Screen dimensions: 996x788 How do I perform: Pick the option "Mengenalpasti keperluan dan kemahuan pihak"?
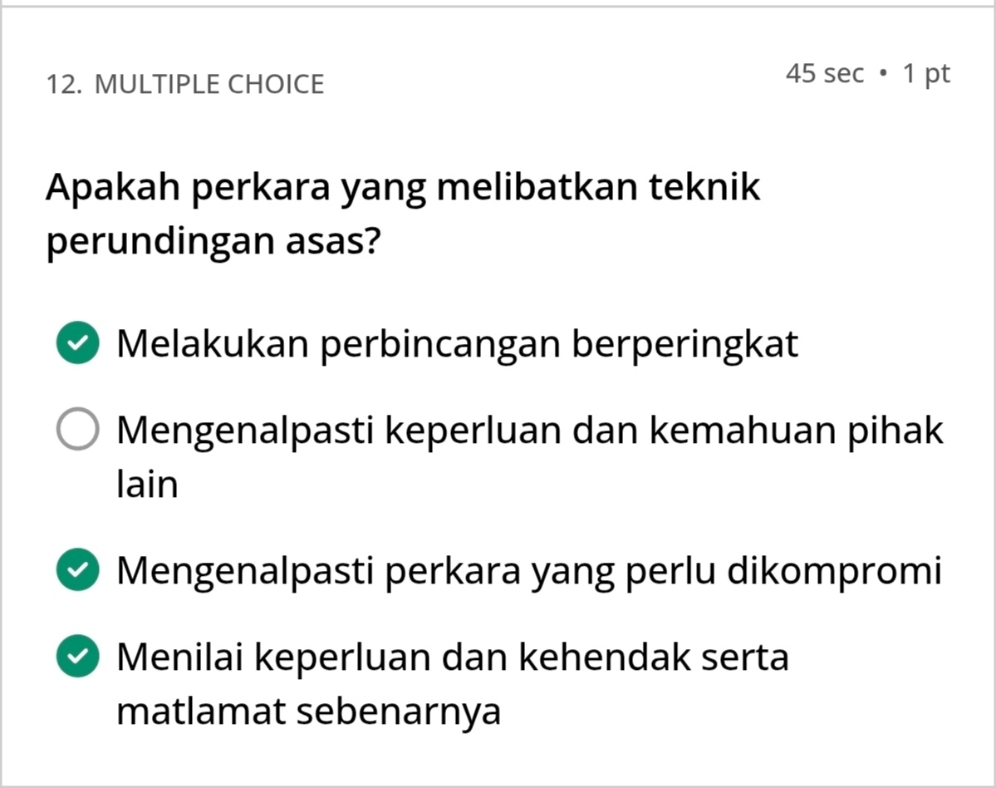tap(529, 430)
